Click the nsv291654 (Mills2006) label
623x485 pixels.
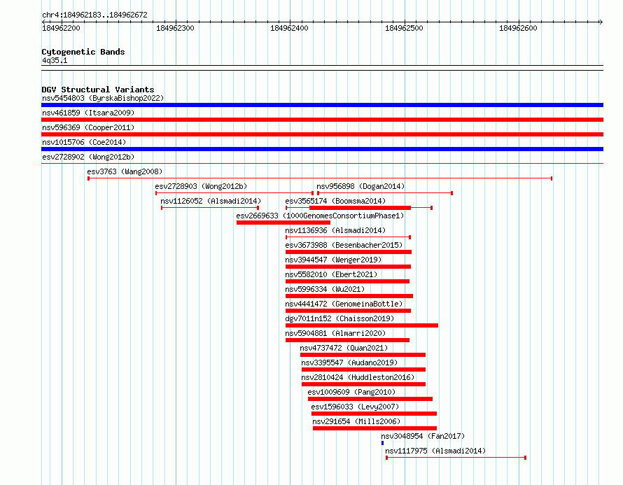(356, 421)
